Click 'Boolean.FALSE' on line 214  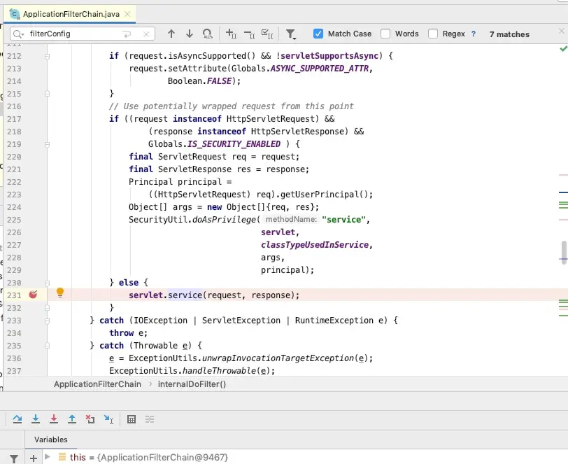199,81
